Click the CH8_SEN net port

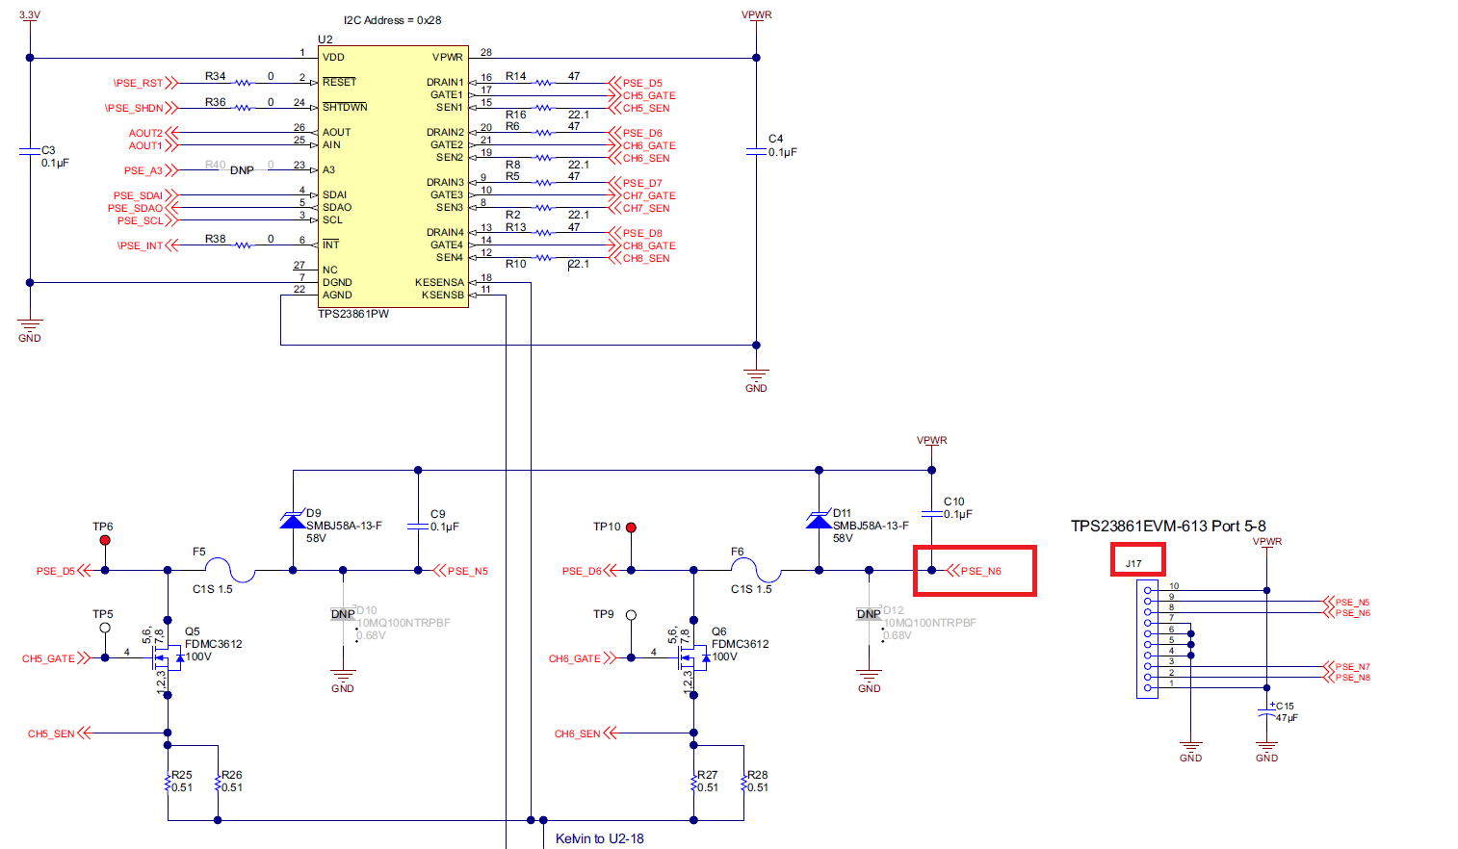pyautogui.click(x=639, y=258)
